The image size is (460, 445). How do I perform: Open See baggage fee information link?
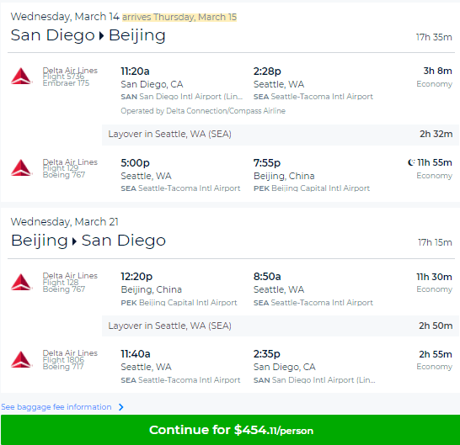(x=56, y=407)
